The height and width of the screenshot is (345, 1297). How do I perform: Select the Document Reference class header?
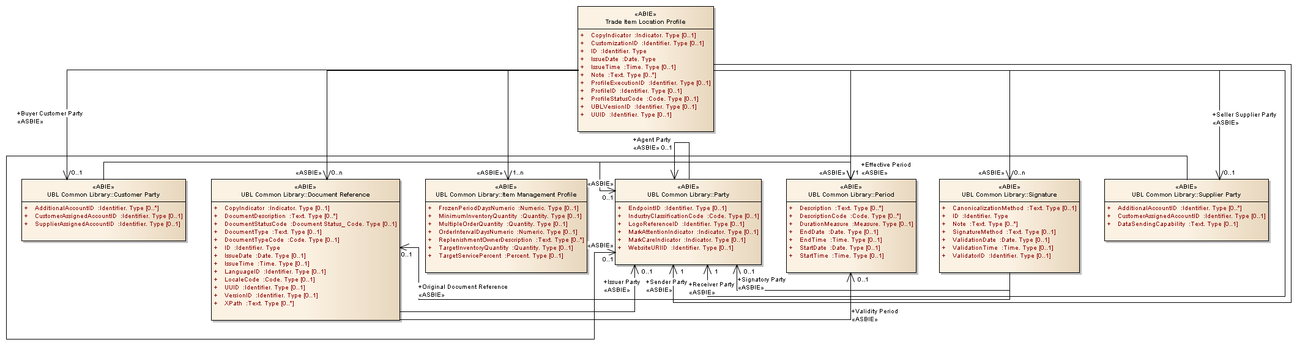point(305,195)
